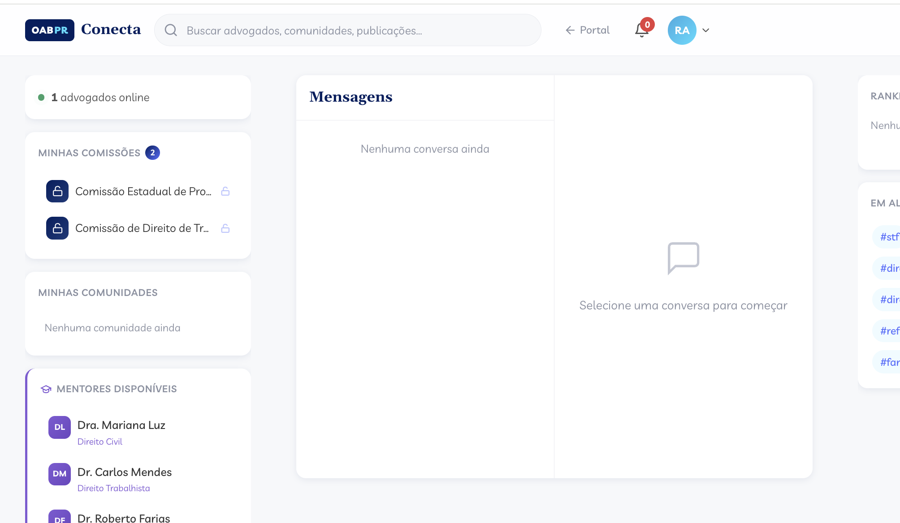Select the #stf trending hashtag
Screen dimensions: 900x523
tap(889, 237)
